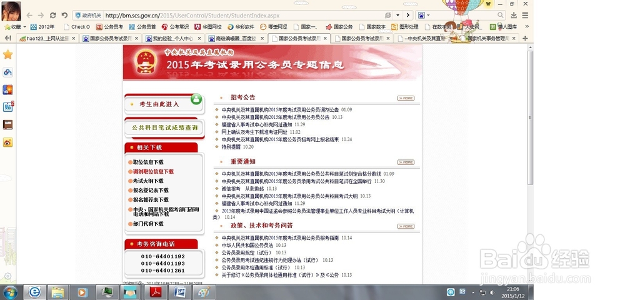Open the 报名登记表下载 link
The height and width of the screenshot is (300, 625).
(151, 191)
